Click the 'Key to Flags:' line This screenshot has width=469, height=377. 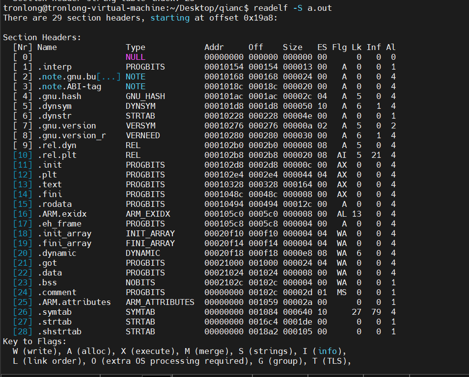coord(35,342)
